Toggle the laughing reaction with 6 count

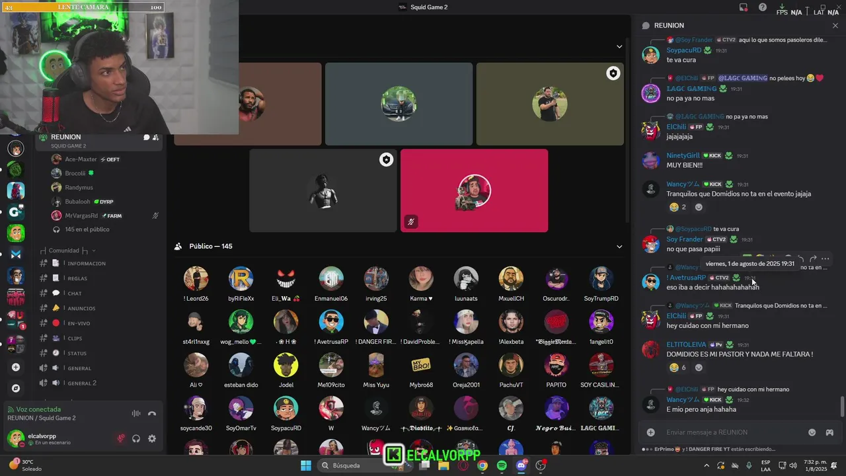(x=677, y=368)
